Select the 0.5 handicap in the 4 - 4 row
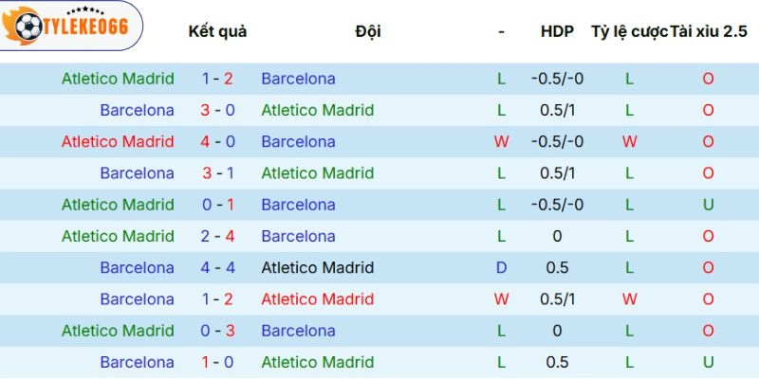The height and width of the screenshot is (379, 759). 557,267
